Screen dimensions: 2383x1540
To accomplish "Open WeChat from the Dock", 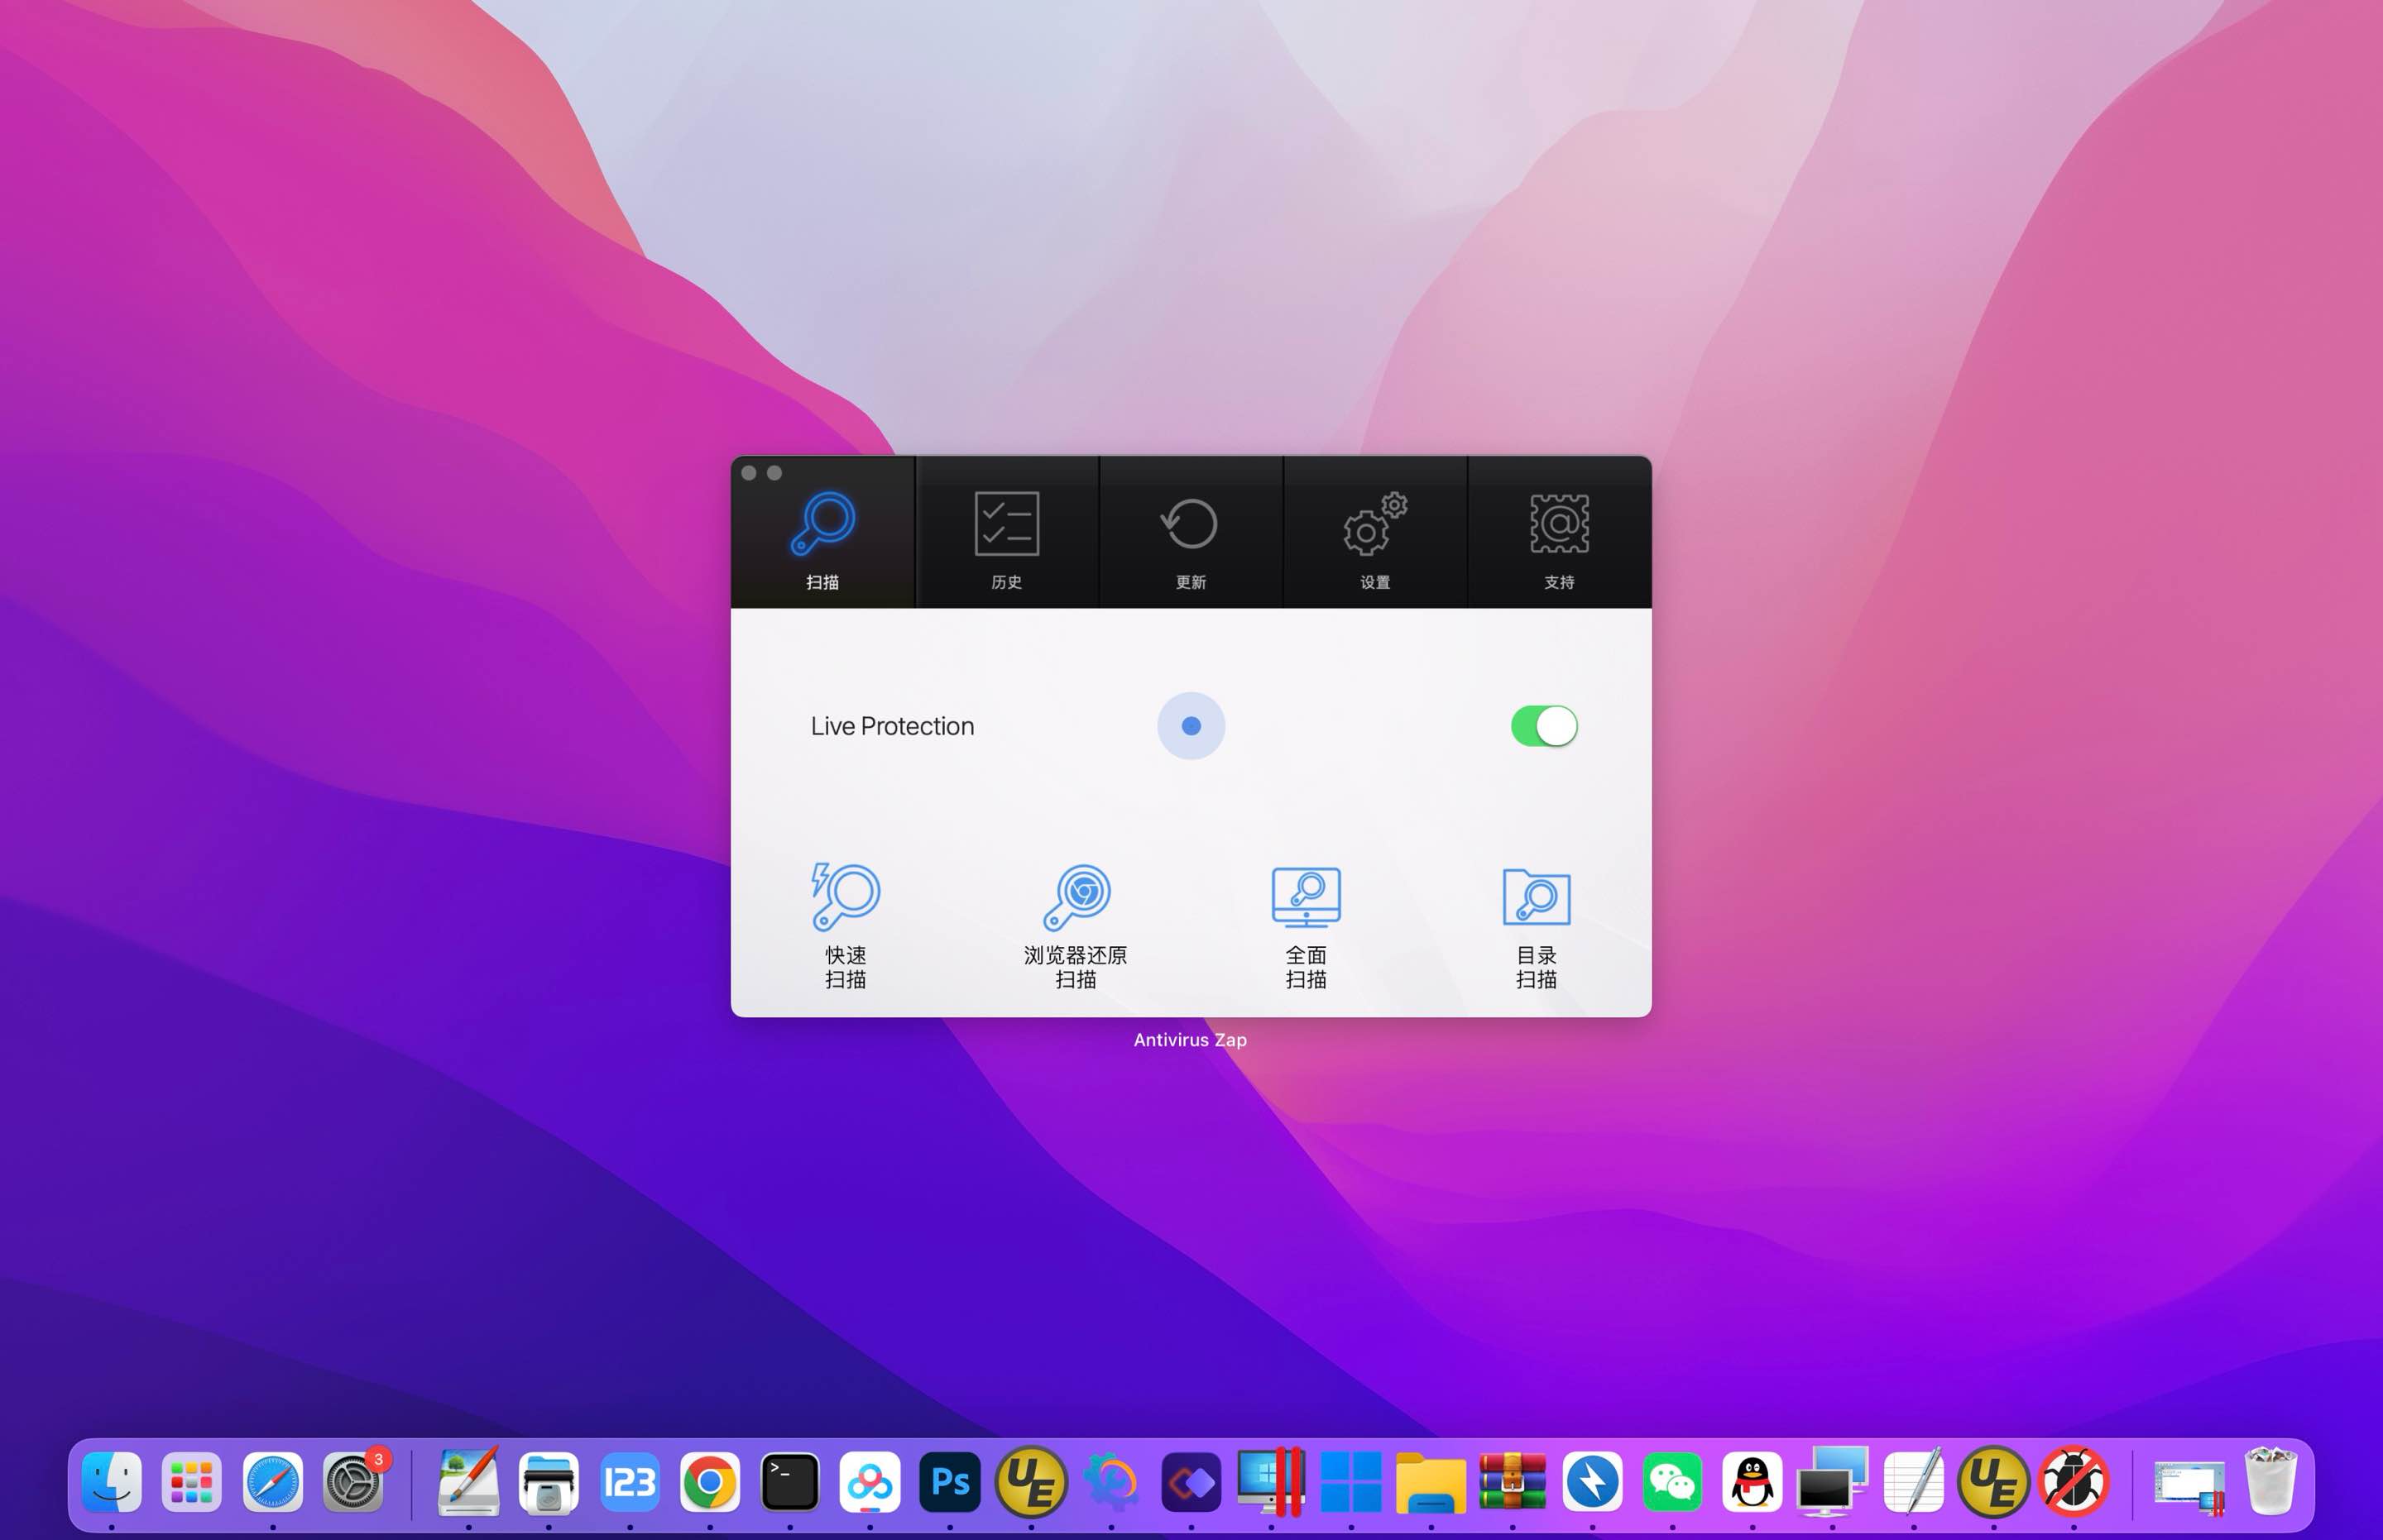I will click(x=1671, y=1481).
